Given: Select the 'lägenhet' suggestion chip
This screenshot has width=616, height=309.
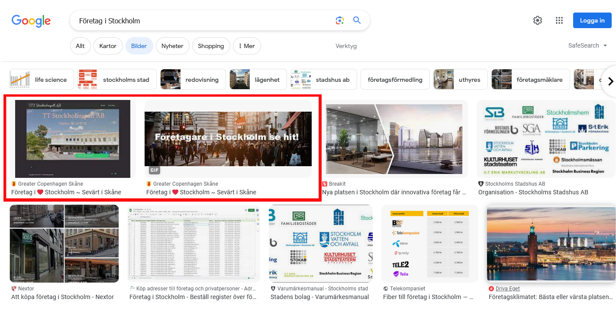Looking at the screenshot, I should click(x=258, y=80).
